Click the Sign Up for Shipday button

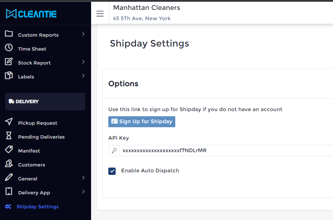tap(142, 121)
